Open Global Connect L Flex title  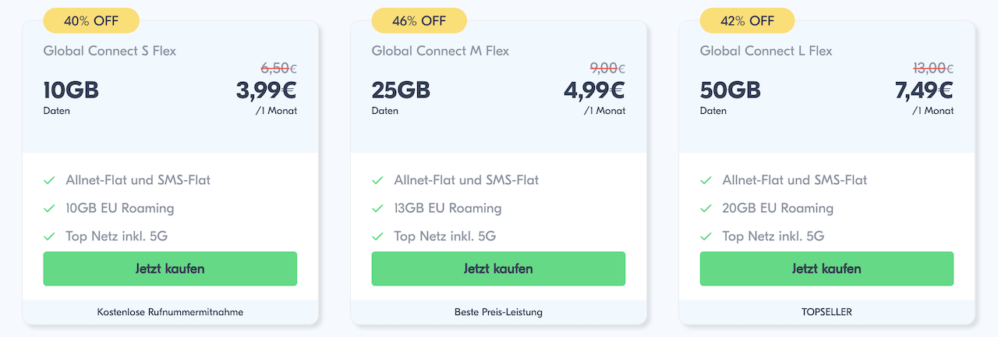tap(766, 51)
